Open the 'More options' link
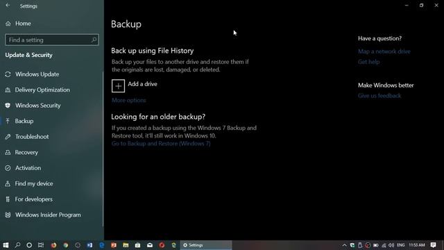Viewport: 444px width, 250px height. (x=129, y=100)
